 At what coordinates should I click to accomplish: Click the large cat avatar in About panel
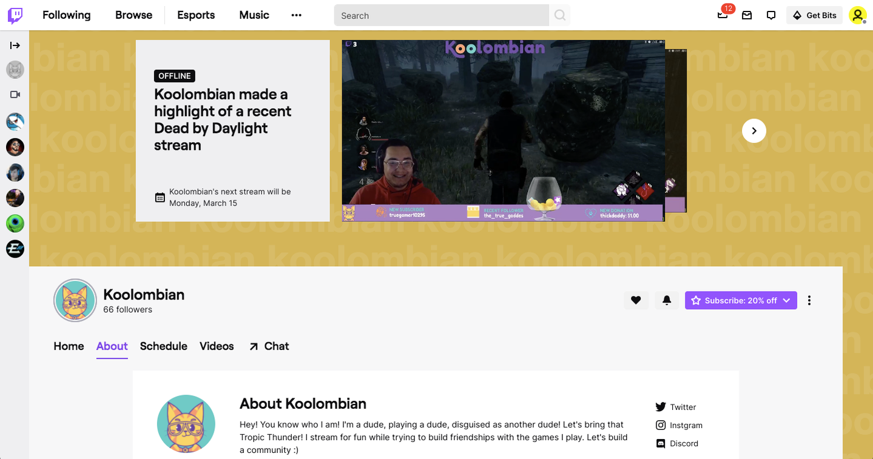point(186,424)
